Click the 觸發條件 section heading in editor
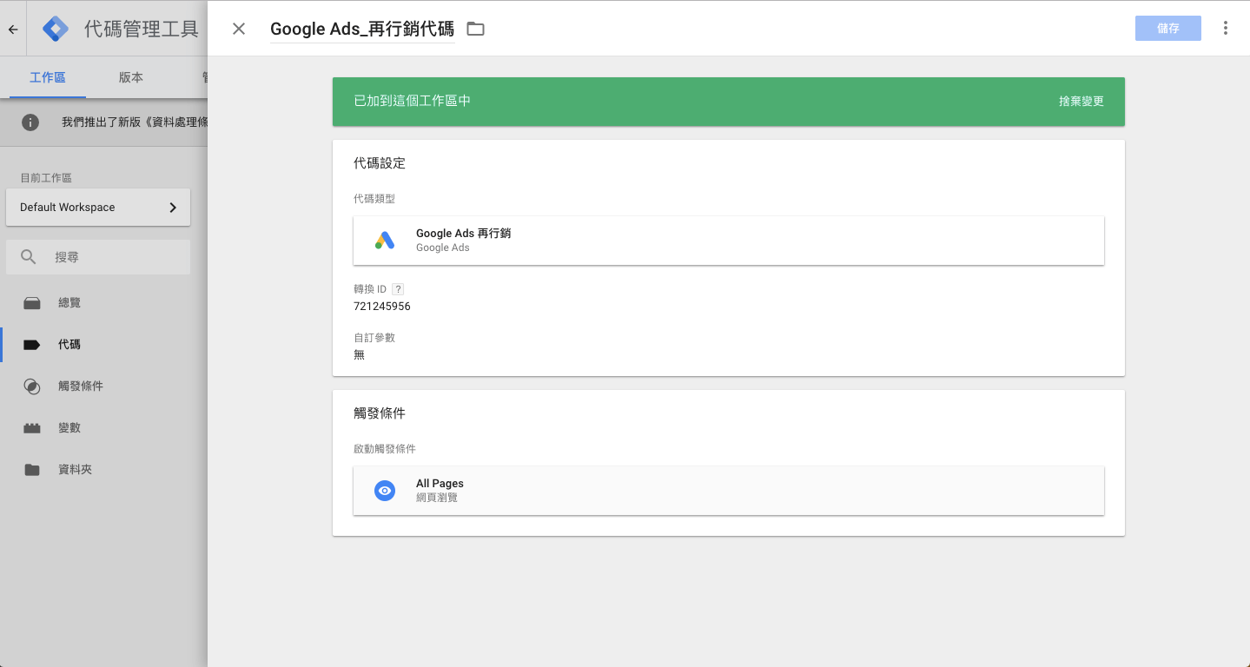1250x667 pixels. 380,413
